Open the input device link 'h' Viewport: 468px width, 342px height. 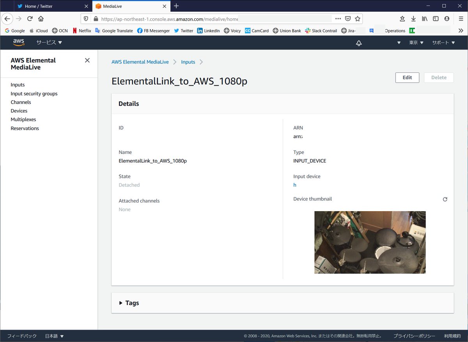coord(295,185)
